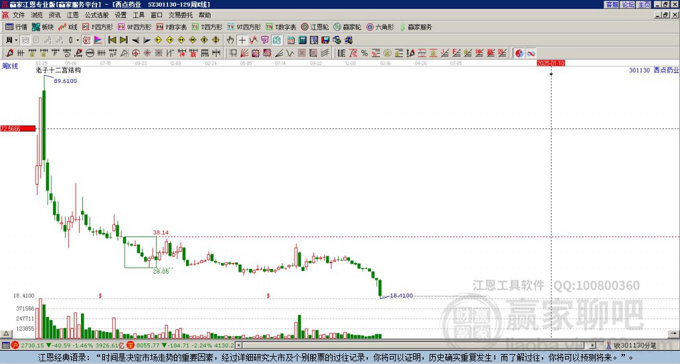Click the up-triangle button left of volume pane
Screen dimensions: 680x364
(x=6, y=333)
